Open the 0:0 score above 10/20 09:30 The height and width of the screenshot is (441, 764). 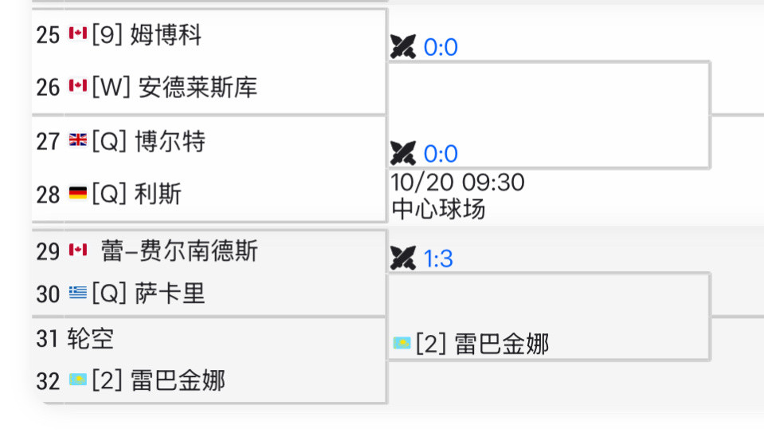pos(441,153)
